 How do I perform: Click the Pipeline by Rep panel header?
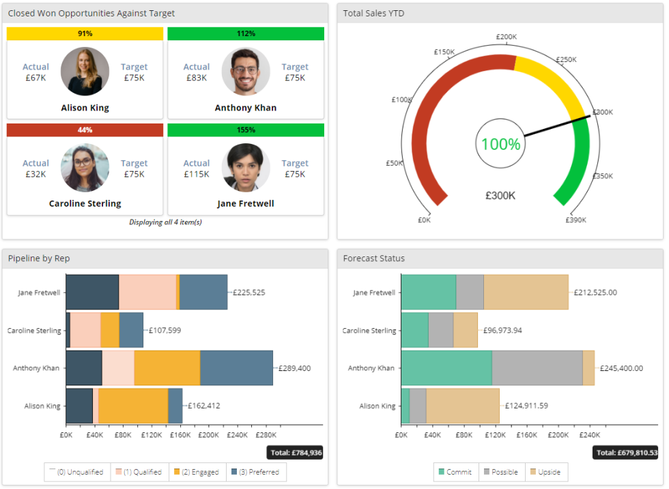pos(165,258)
